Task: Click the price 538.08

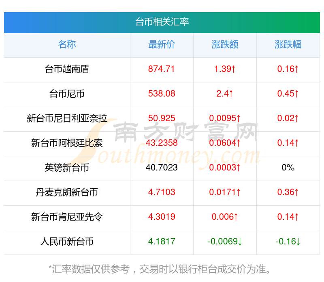Action: click(x=162, y=94)
